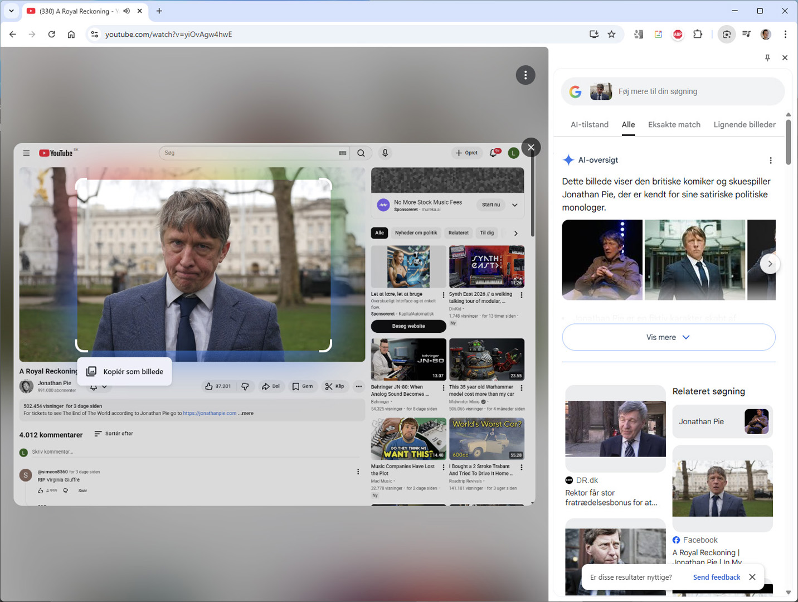Switch to the Eksakte match tab
The width and height of the screenshot is (798, 602).
(x=674, y=124)
